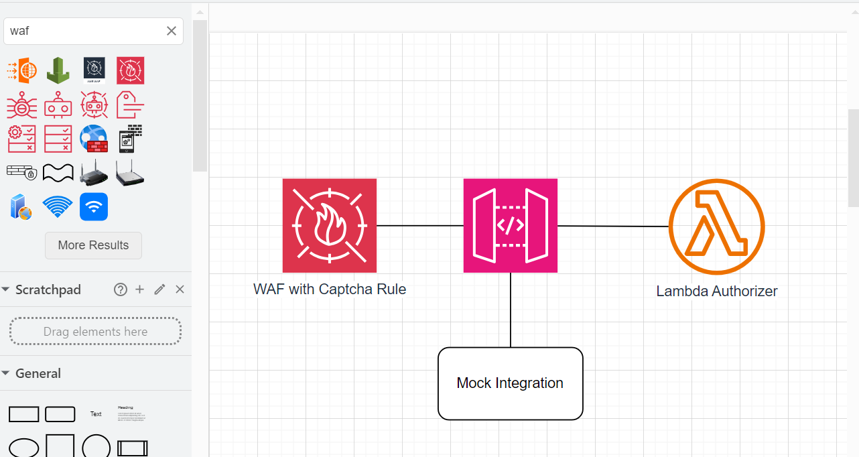Insert the process shape with side bars

point(132,448)
